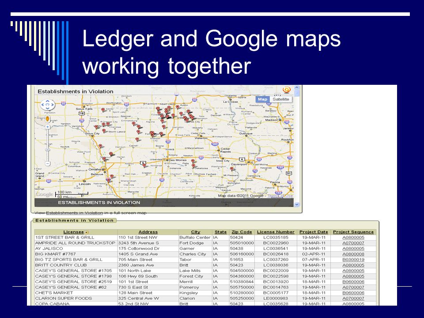This screenshot has height=318, width=424.
Task: Click the red marker near Sioux Falls
Action: 103,110
